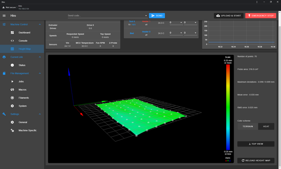
Task: Select Heat color scheme
Action: pyautogui.click(x=266, y=126)
